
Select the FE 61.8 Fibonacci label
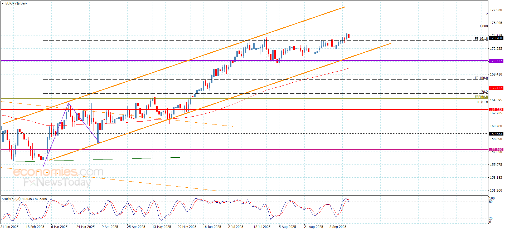[x=482, y=102]
